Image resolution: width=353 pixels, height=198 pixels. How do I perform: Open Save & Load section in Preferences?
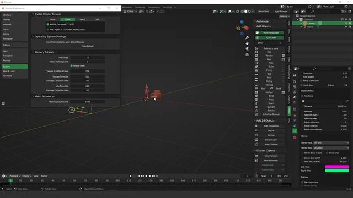[15, 71]
